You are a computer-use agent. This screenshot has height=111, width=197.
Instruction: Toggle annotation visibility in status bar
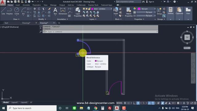coord(163,103)
